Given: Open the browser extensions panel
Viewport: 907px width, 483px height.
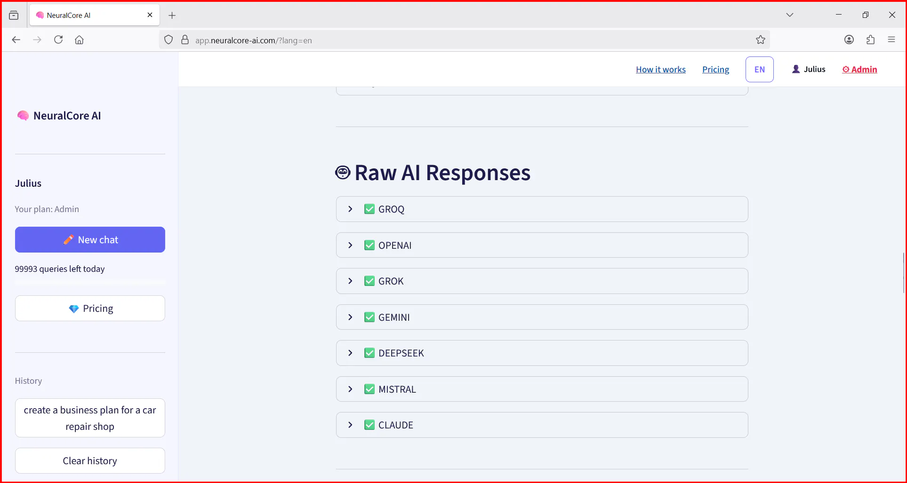Looking at the screenshot, I should click(870, 40).
